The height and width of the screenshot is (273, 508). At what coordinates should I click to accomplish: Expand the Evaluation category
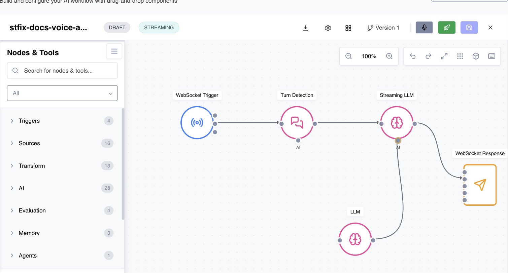62,210
